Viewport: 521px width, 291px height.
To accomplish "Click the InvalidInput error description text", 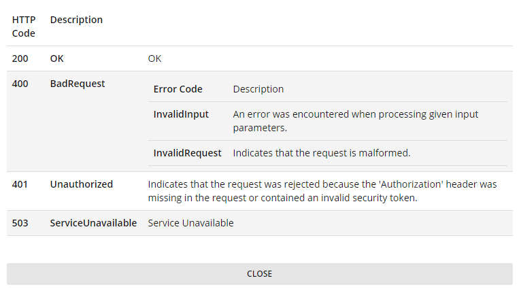I will (x=355, y=121).
